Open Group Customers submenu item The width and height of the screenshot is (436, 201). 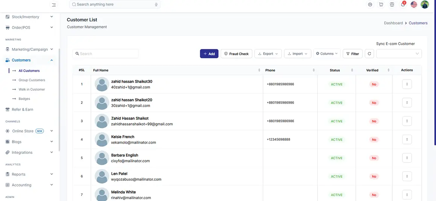[32, 80]
